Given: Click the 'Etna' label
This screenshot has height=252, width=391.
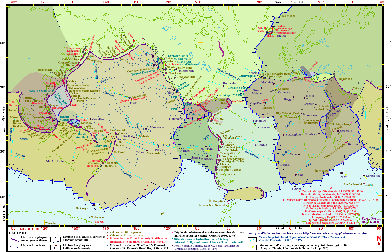Looking at the screenshot, I should click(x=308, y=81).
